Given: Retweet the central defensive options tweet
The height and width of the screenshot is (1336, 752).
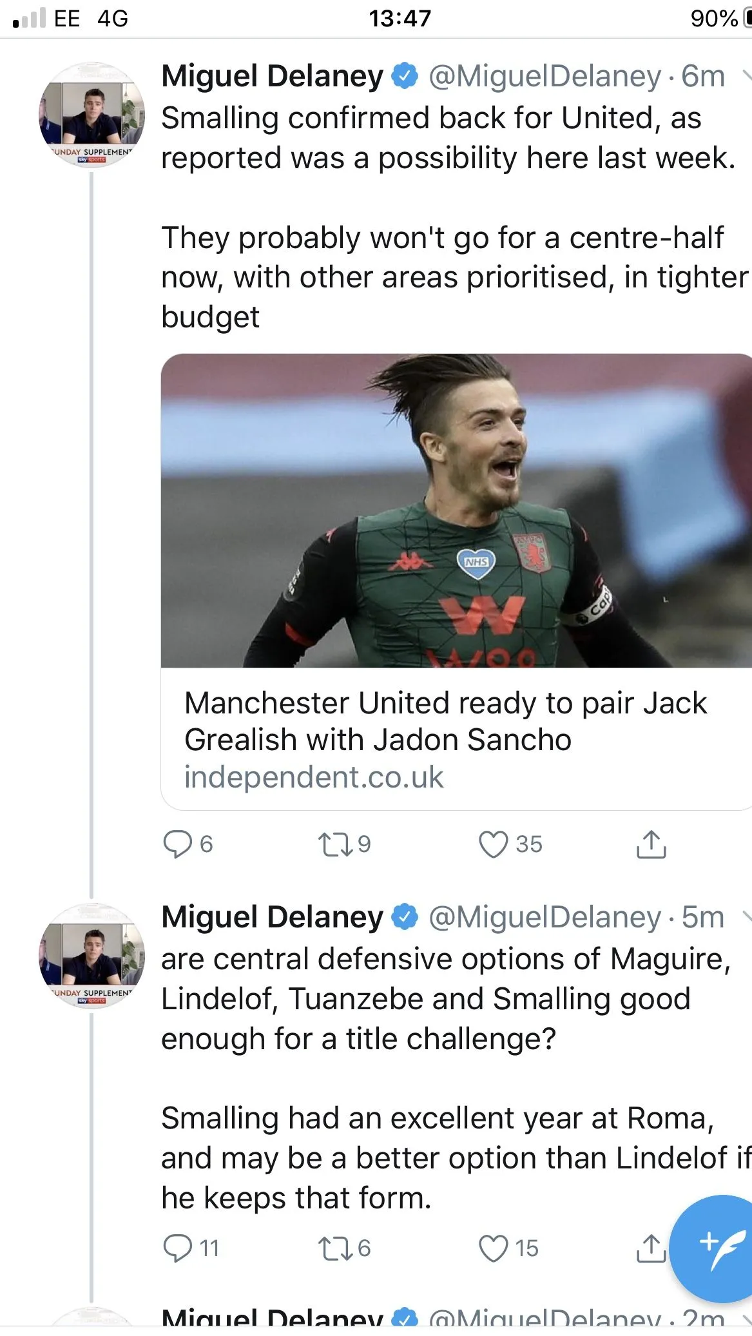Looking at the screenshot, I should click(334, 1248).
